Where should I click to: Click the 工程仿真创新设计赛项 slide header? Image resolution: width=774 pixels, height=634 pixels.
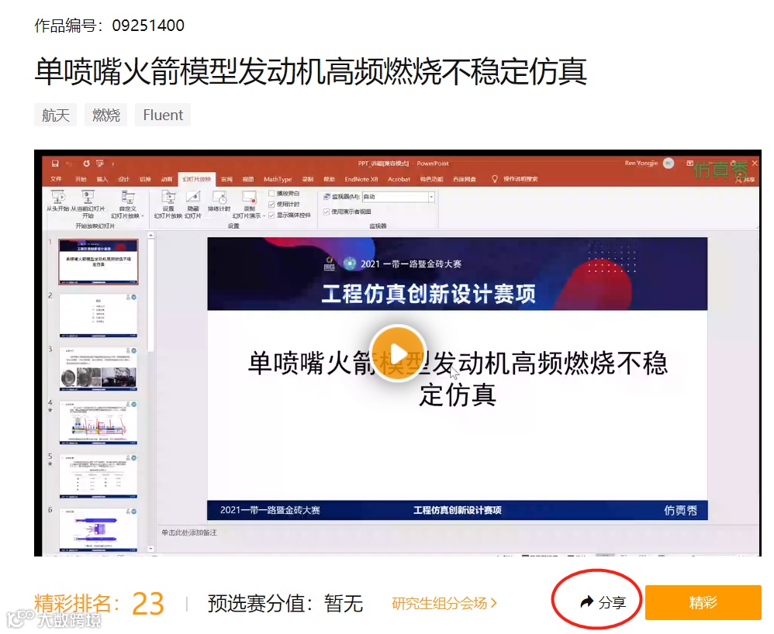428,294
